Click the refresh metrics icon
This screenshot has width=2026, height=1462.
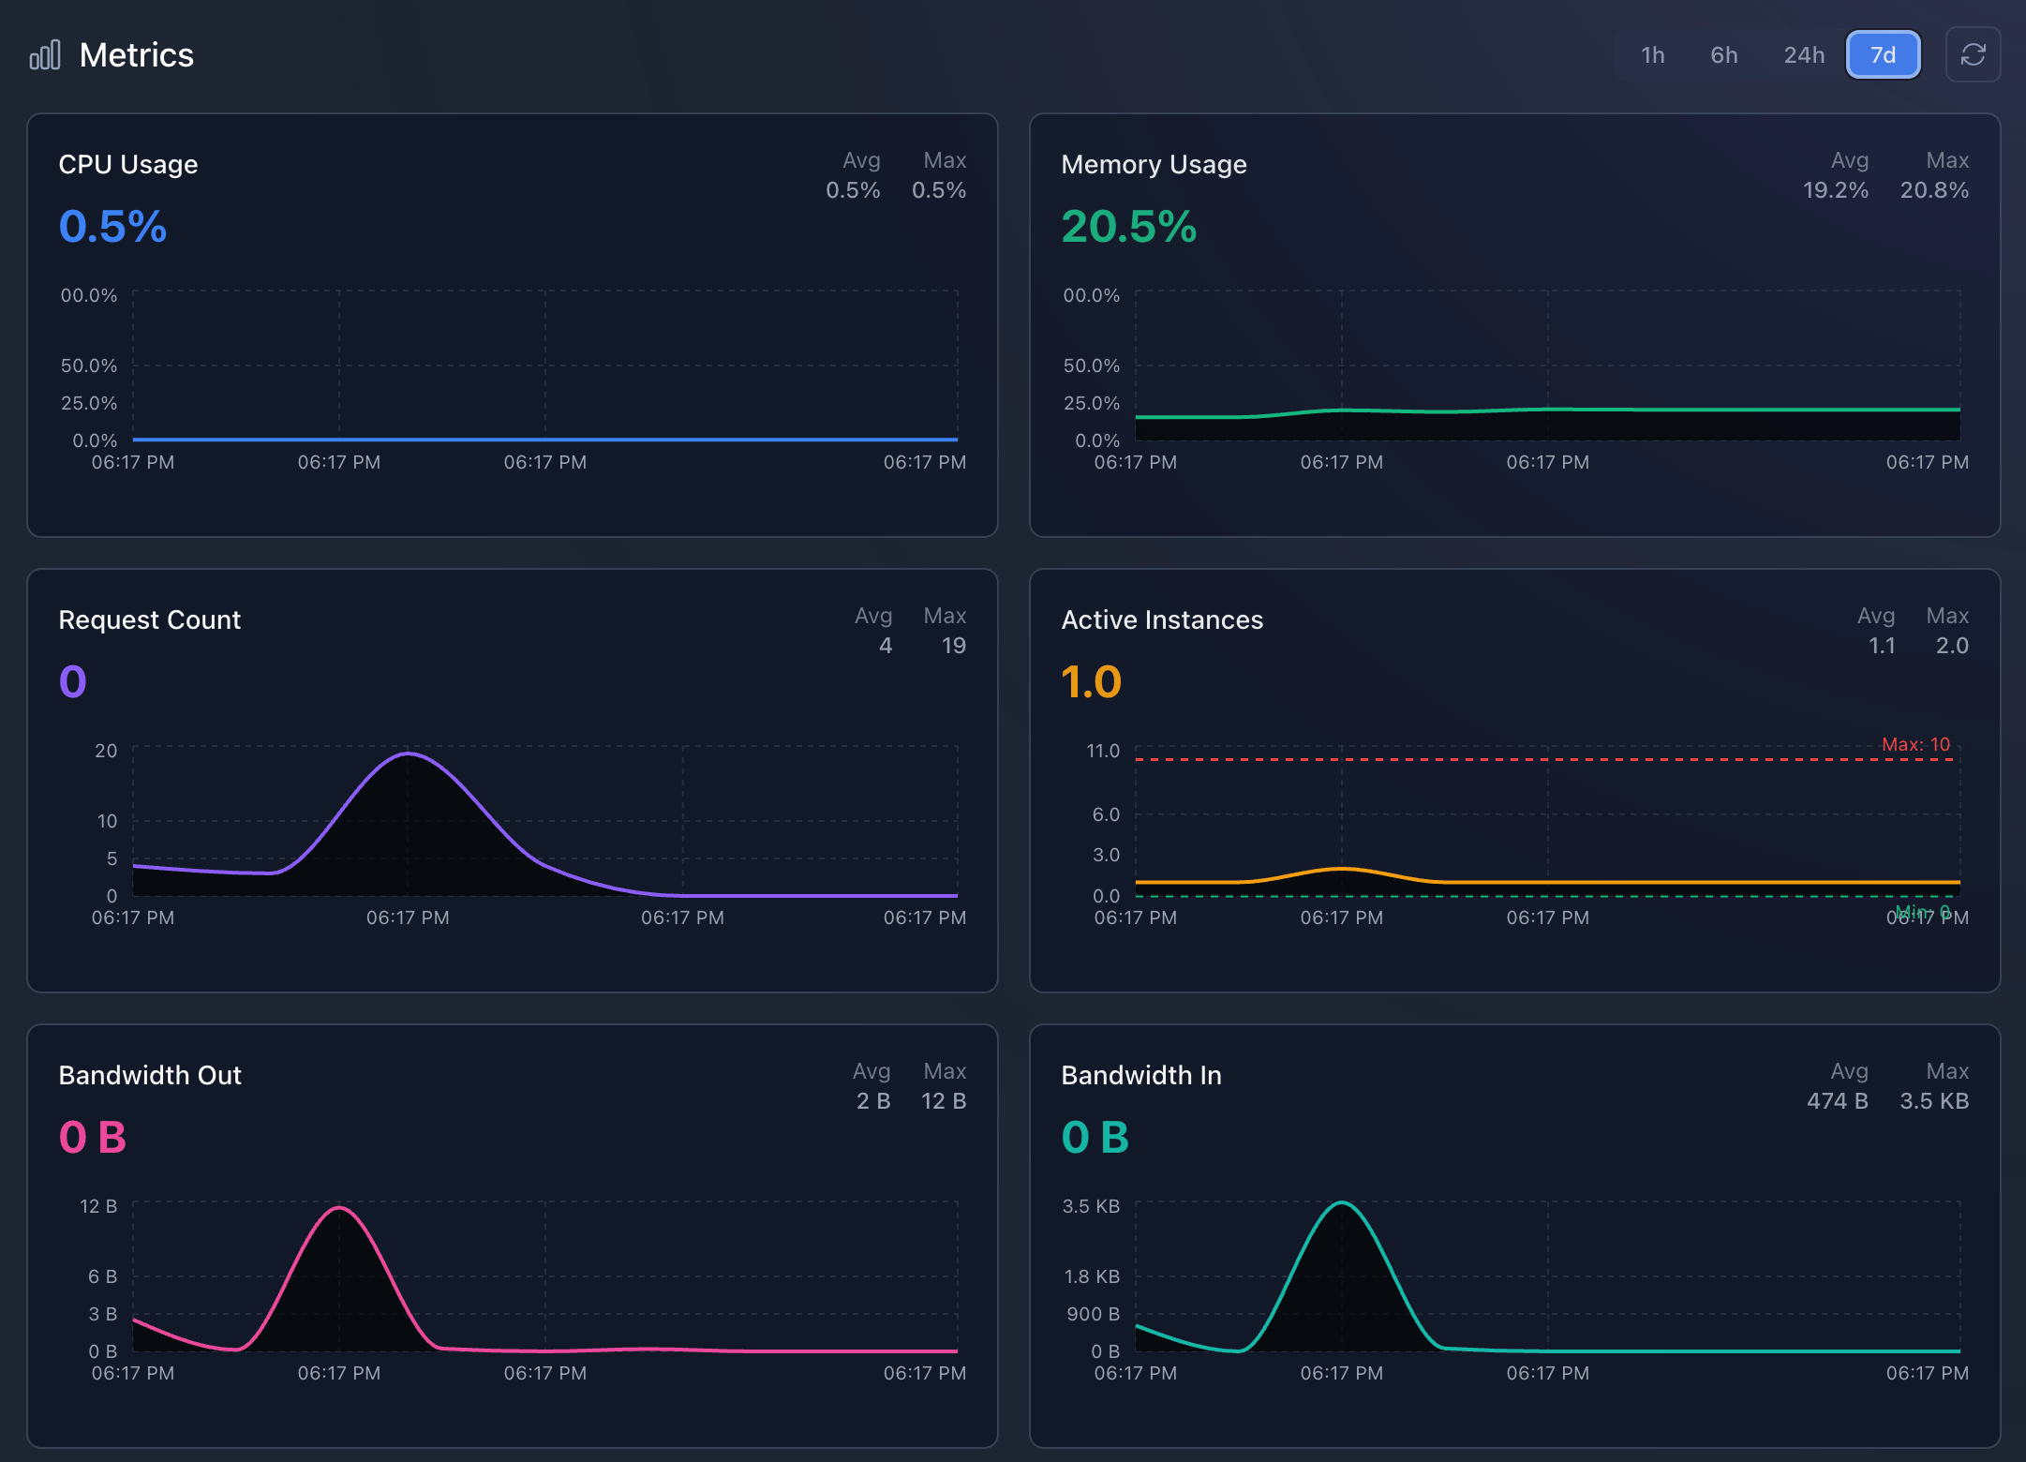coord(1973,54)
